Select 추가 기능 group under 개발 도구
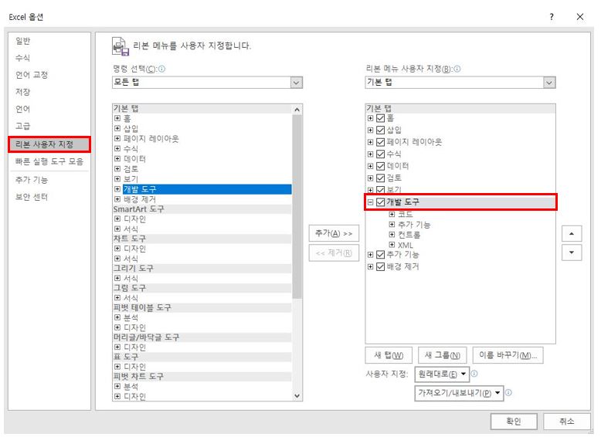This screenshot has height=437, width=601. click(x=414, y=225)
